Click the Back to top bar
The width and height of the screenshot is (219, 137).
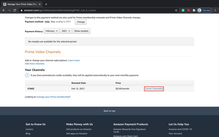[x=109, y=111]
